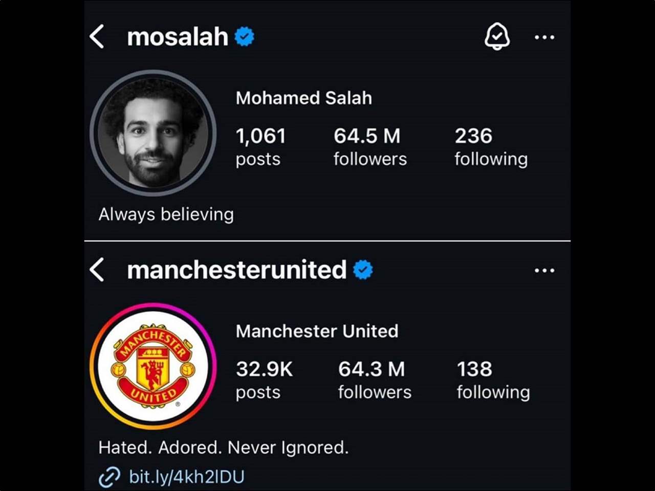Expand notification settings via the bell icon

pos(497,37)
